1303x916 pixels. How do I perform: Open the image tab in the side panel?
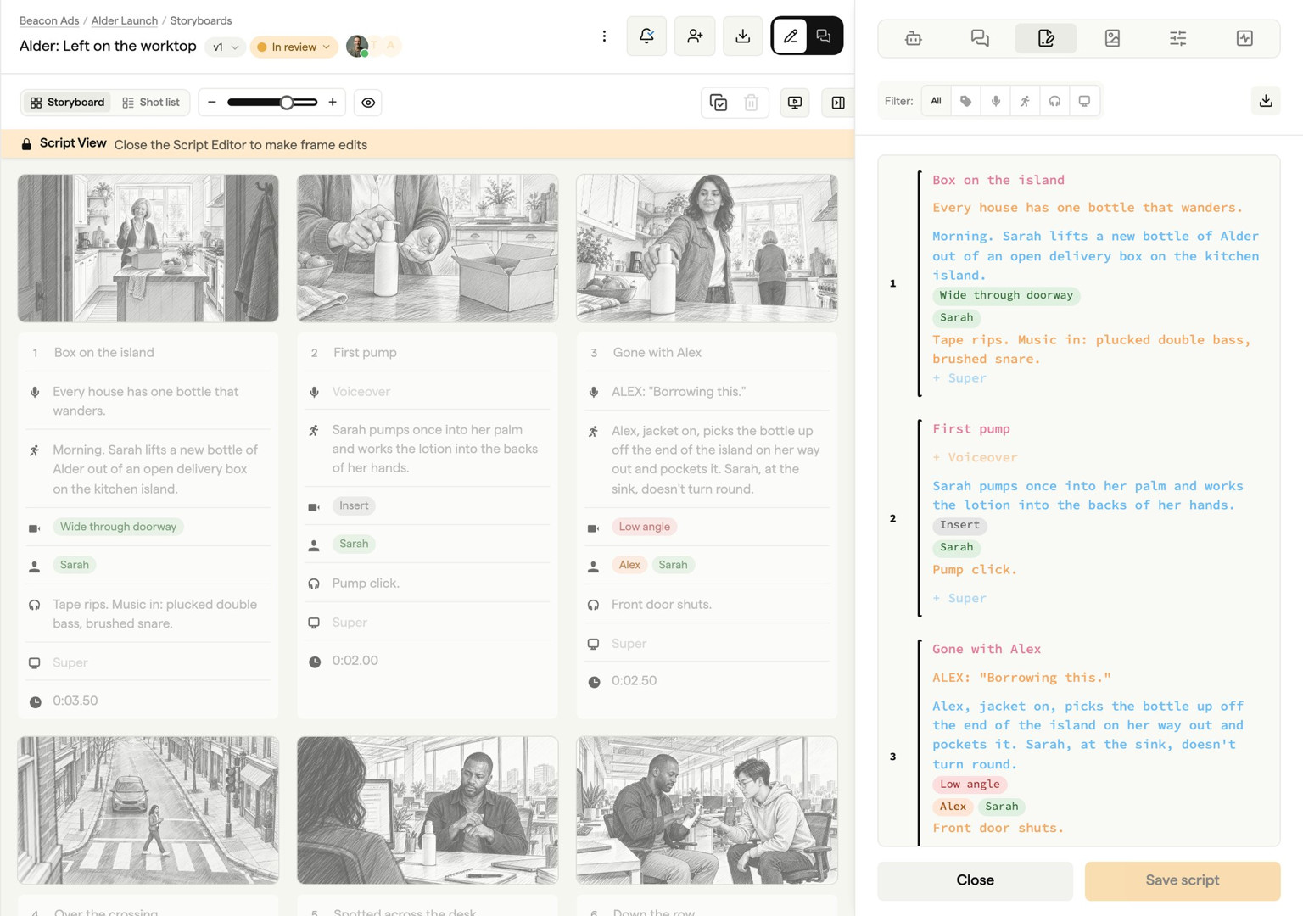pos(1112,38)
